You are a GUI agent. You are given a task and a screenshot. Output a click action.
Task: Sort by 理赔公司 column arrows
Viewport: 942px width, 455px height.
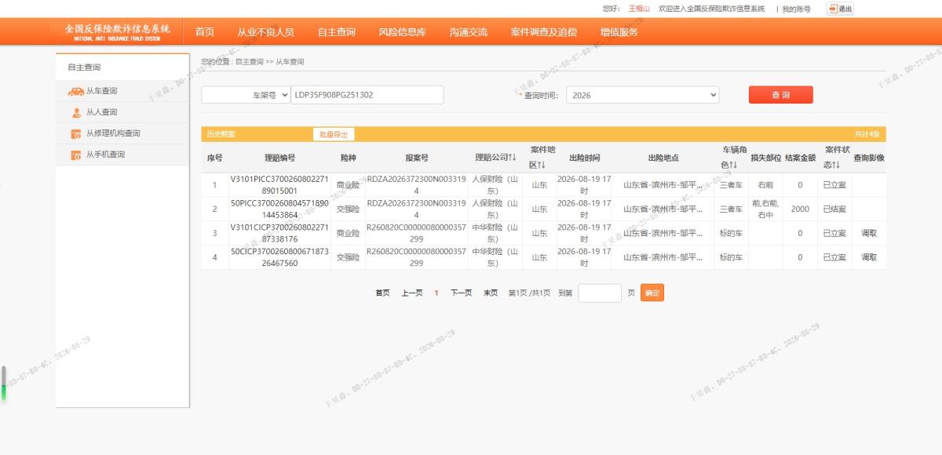pos(513,158)
